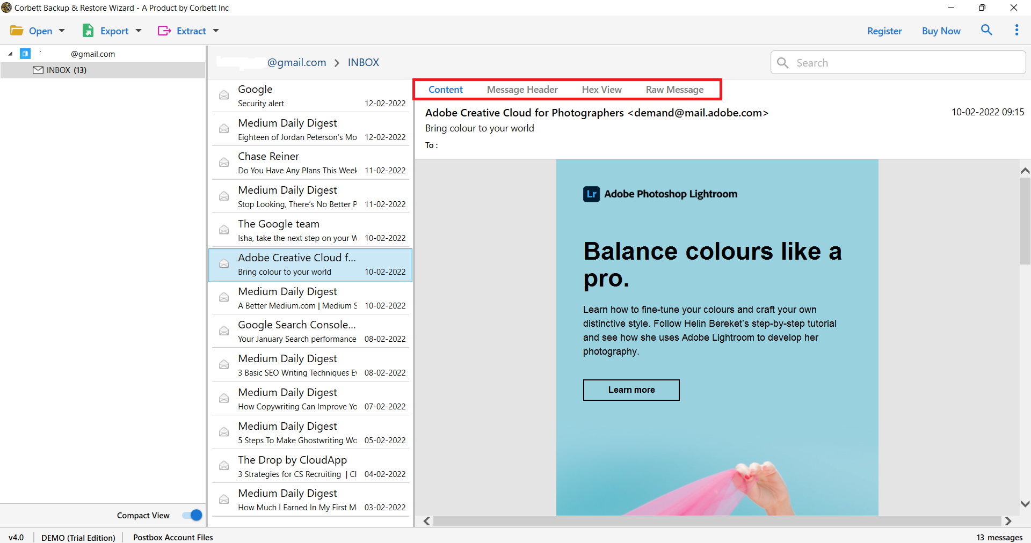
Task: Click envelope icon of Eighteen of Jordan Peterson's email
Action: 224,129
